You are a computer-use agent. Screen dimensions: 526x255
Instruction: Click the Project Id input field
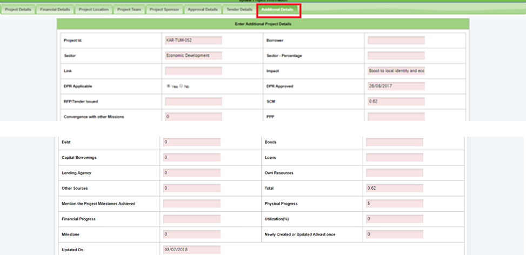pyautogui.click(x=193, y=41)
